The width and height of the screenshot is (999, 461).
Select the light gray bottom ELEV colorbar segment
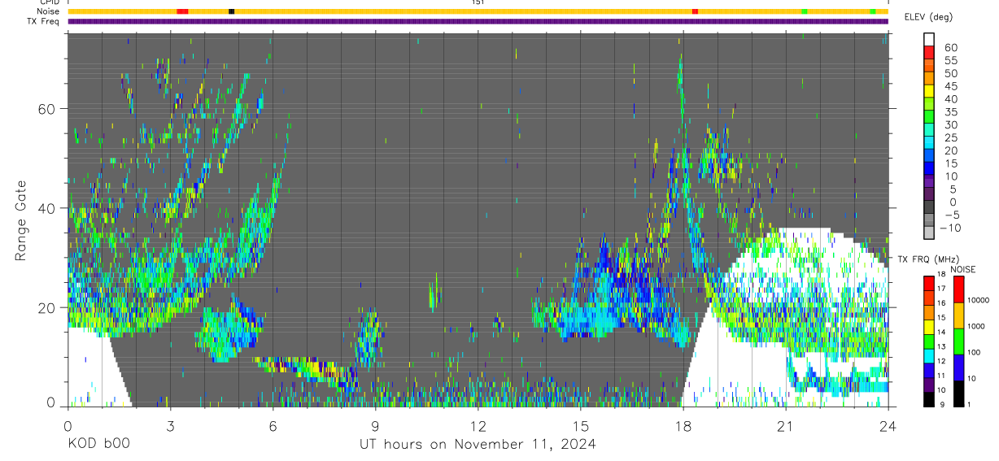(x=929, y=234)
